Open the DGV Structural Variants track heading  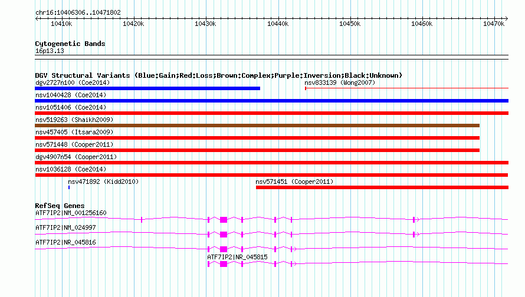(x=218, y=75)
